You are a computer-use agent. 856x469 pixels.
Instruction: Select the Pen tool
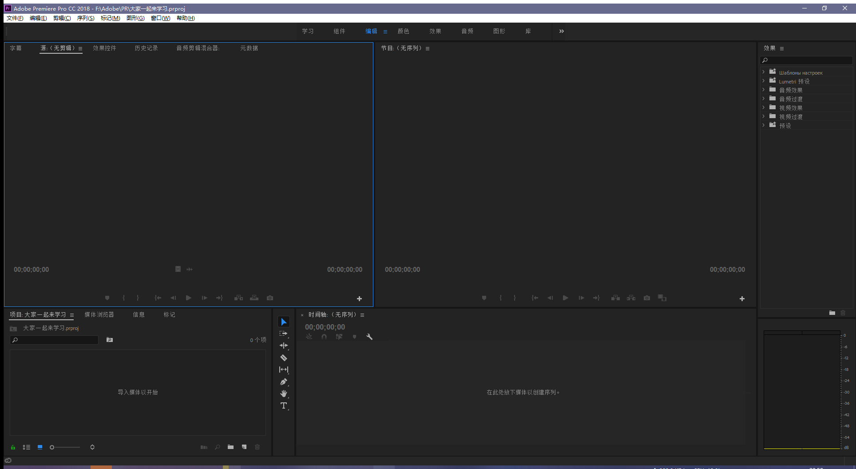point(284,382)
